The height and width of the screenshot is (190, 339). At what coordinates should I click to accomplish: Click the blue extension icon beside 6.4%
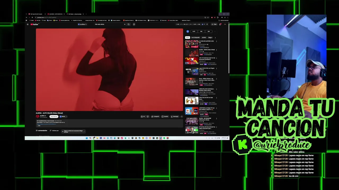pyautogui.click(x=188, y=31)
